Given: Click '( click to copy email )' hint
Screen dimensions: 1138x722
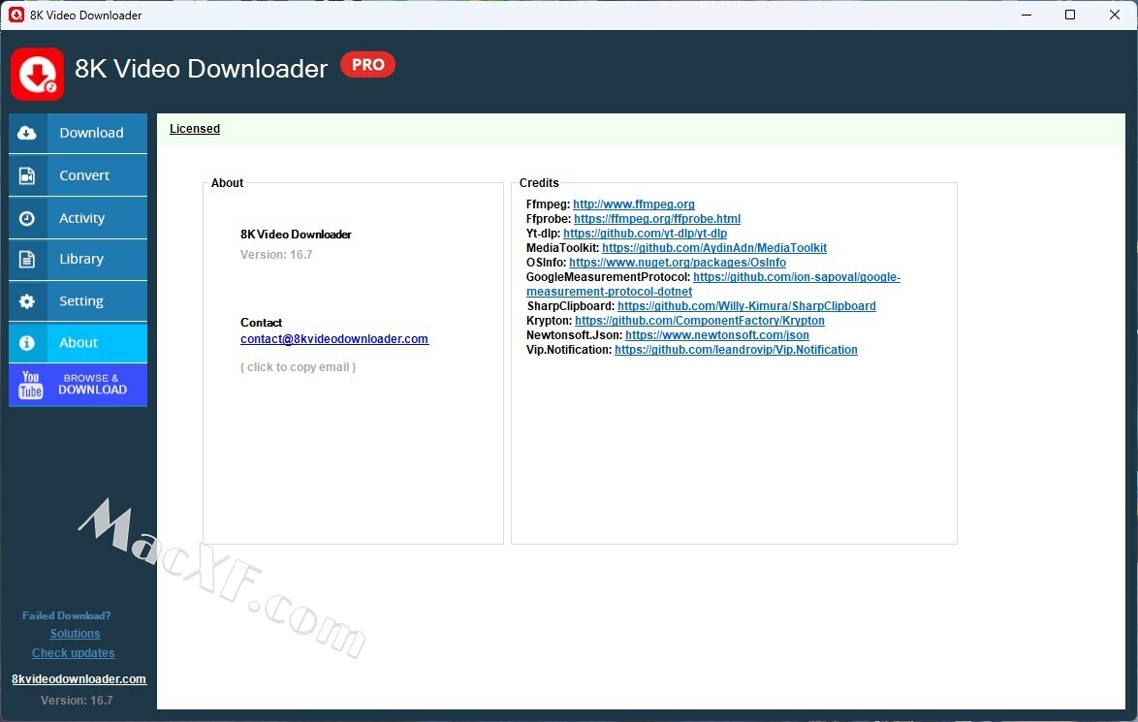Looking at the screenshot, I should (298, 367).
